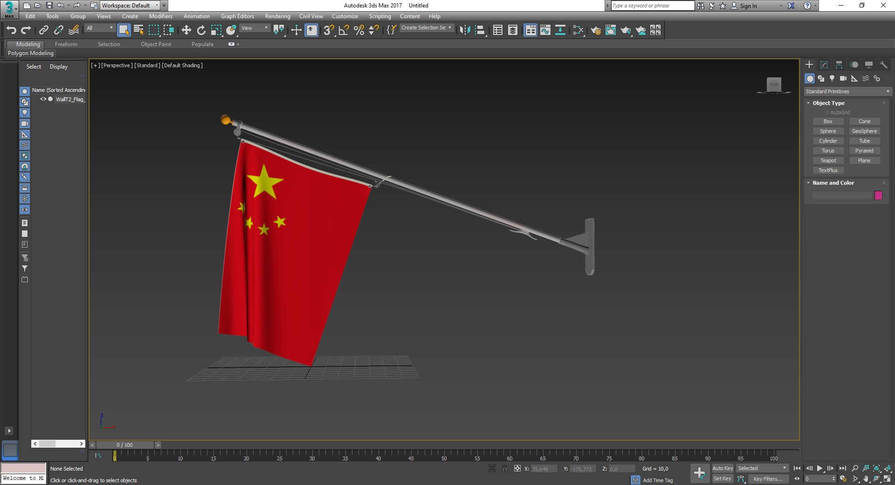Click the object color swatch
The image size is (895, 485).
click(878, 195)
